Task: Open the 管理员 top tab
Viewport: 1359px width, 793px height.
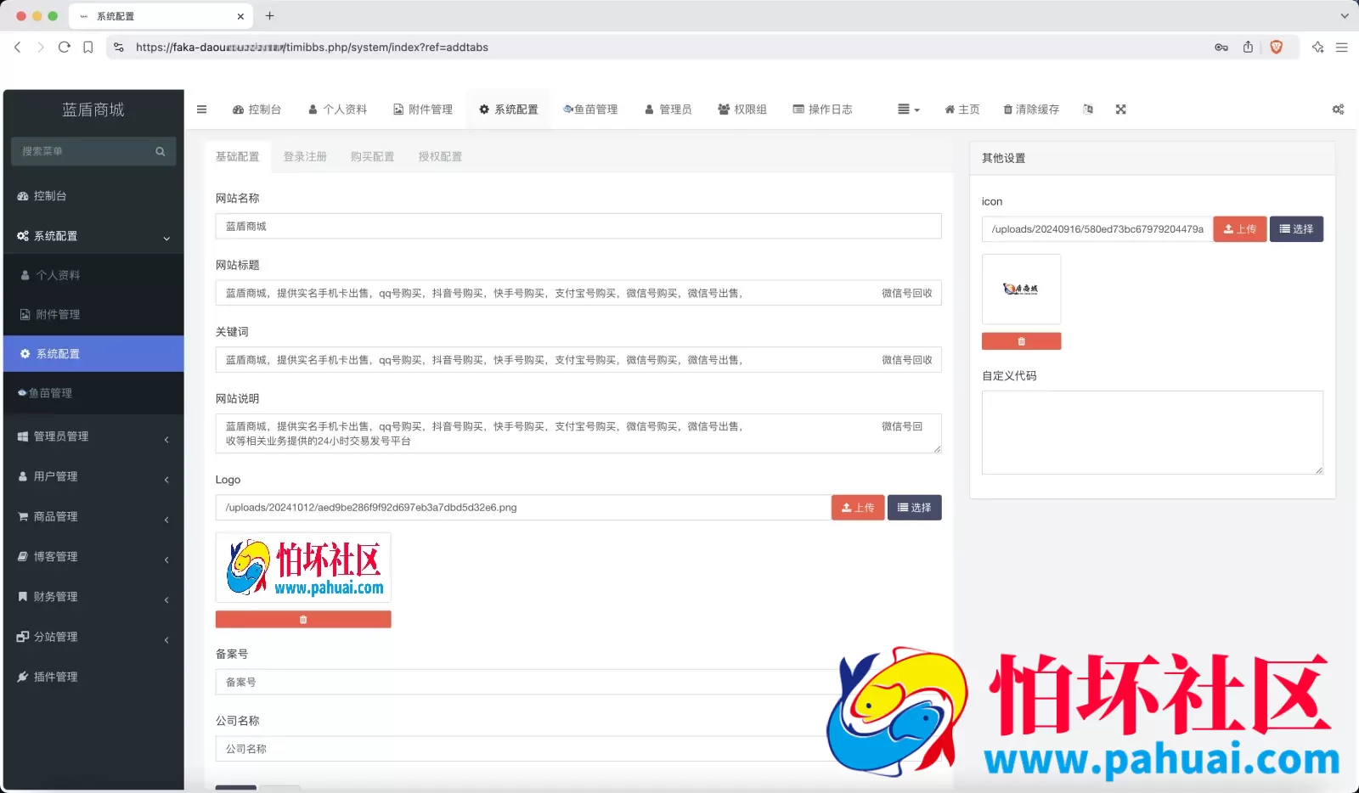Action: (x=668, y=110)
